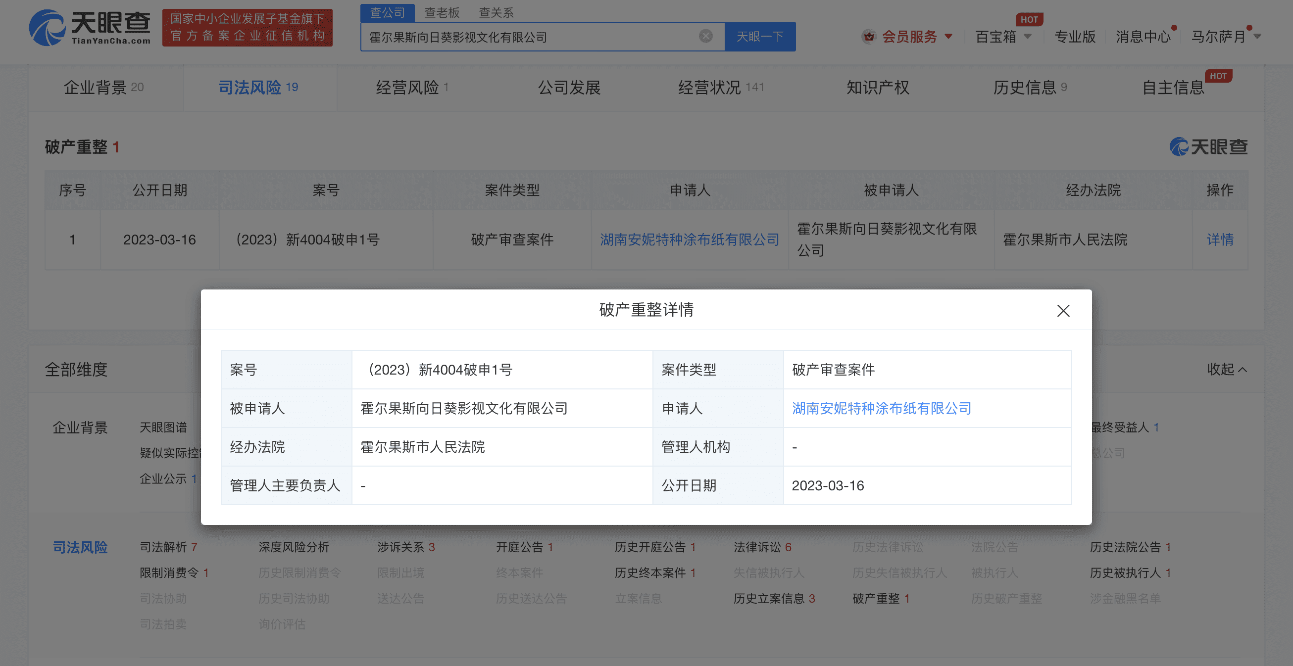Viewport: 1293px width, 666px height.
Task: Click the HOT badge above 百宝箱
Action: pyautogui.click(x=1030, y=19)
